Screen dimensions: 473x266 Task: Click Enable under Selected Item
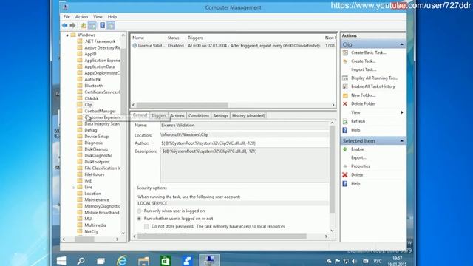tap(357, 149)
